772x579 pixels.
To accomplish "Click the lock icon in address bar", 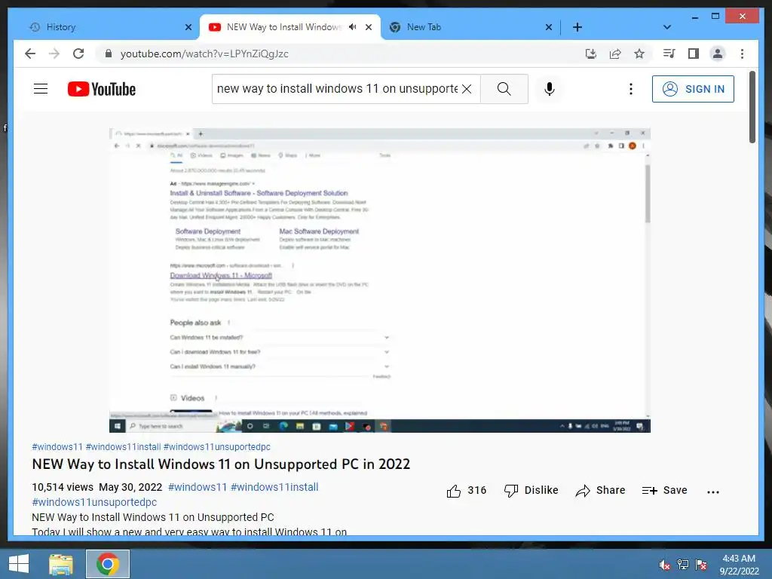I will (x=109, y=54).
